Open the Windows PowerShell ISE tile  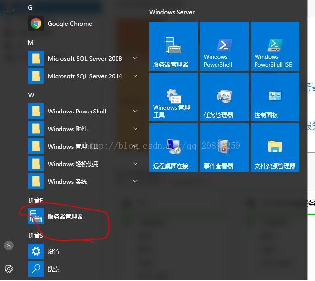275,46
